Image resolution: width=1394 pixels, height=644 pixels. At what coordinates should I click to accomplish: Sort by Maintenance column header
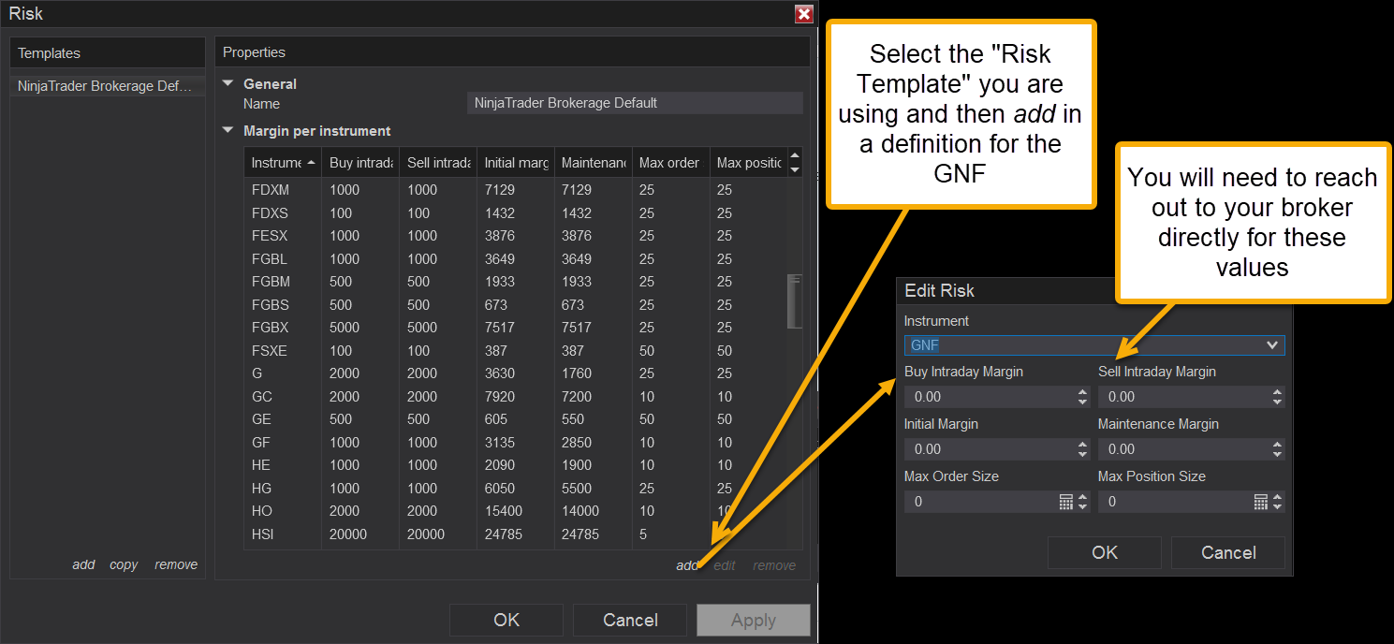pyautogui.click(x=594, y=163)
